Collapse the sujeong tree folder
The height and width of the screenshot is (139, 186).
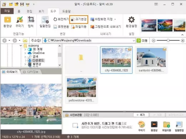[x=21, y=45]
